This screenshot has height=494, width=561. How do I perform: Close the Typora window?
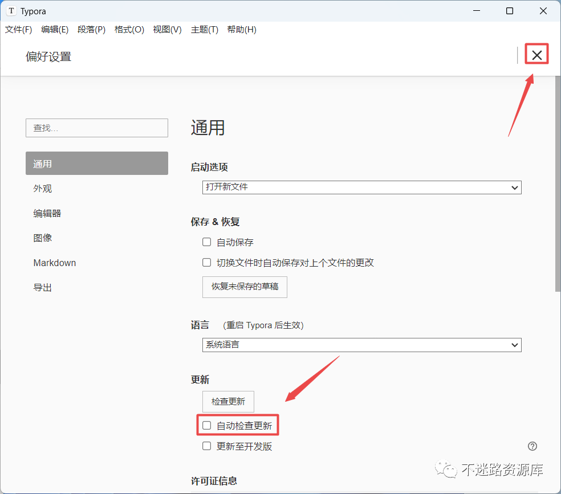point(543,11)
